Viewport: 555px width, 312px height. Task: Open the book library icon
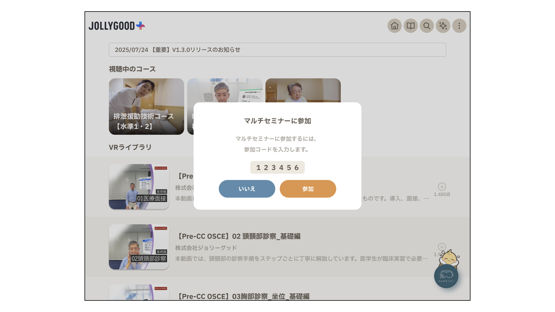[x=410, y=26]
